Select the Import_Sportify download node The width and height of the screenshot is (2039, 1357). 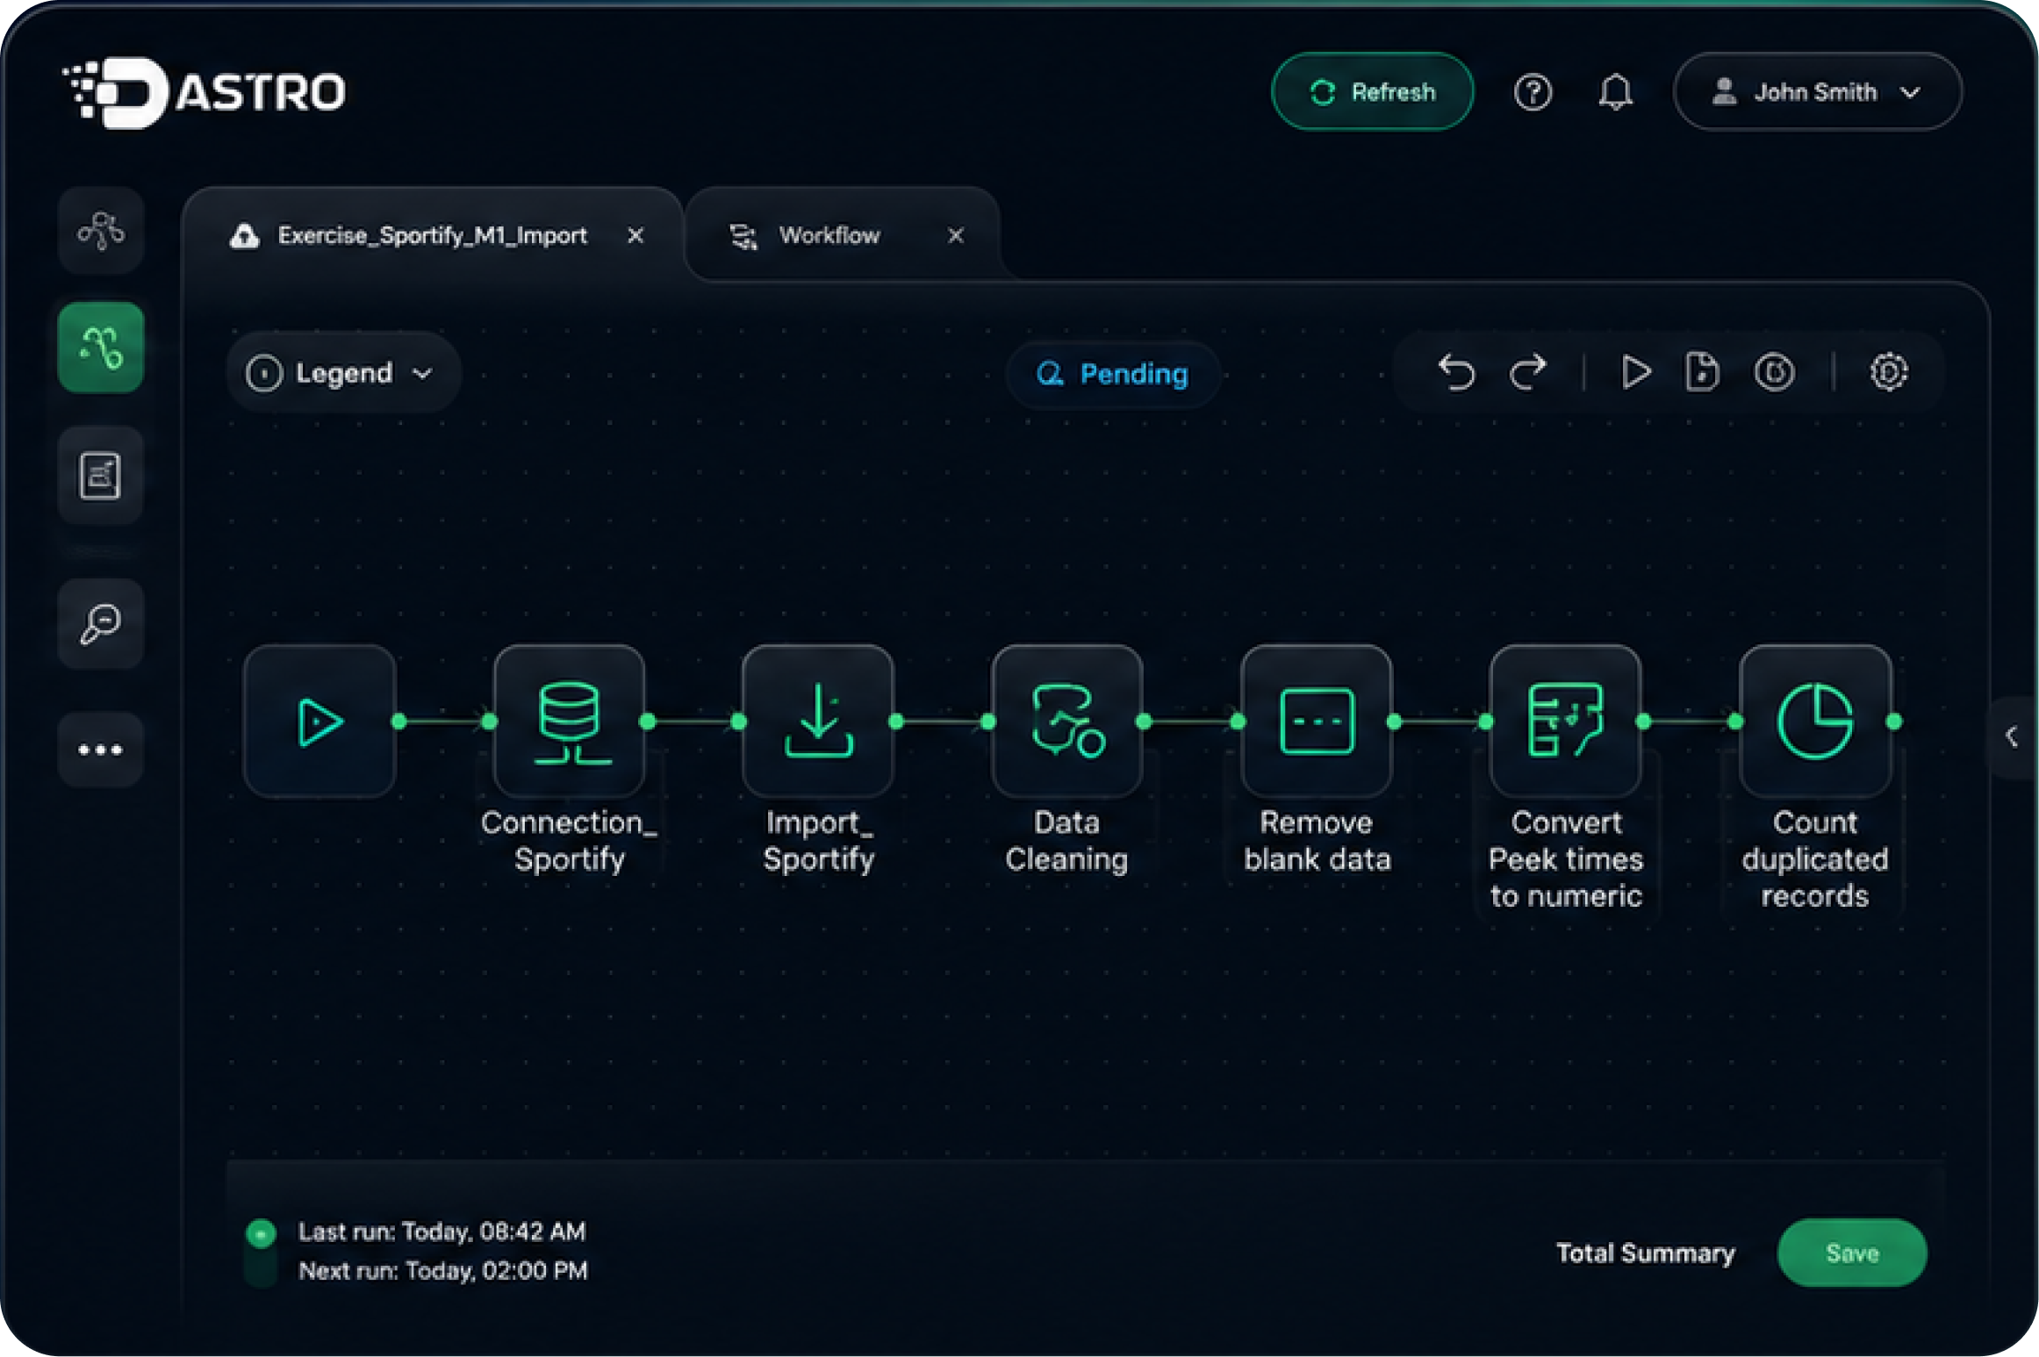click(x=818, y=722)
